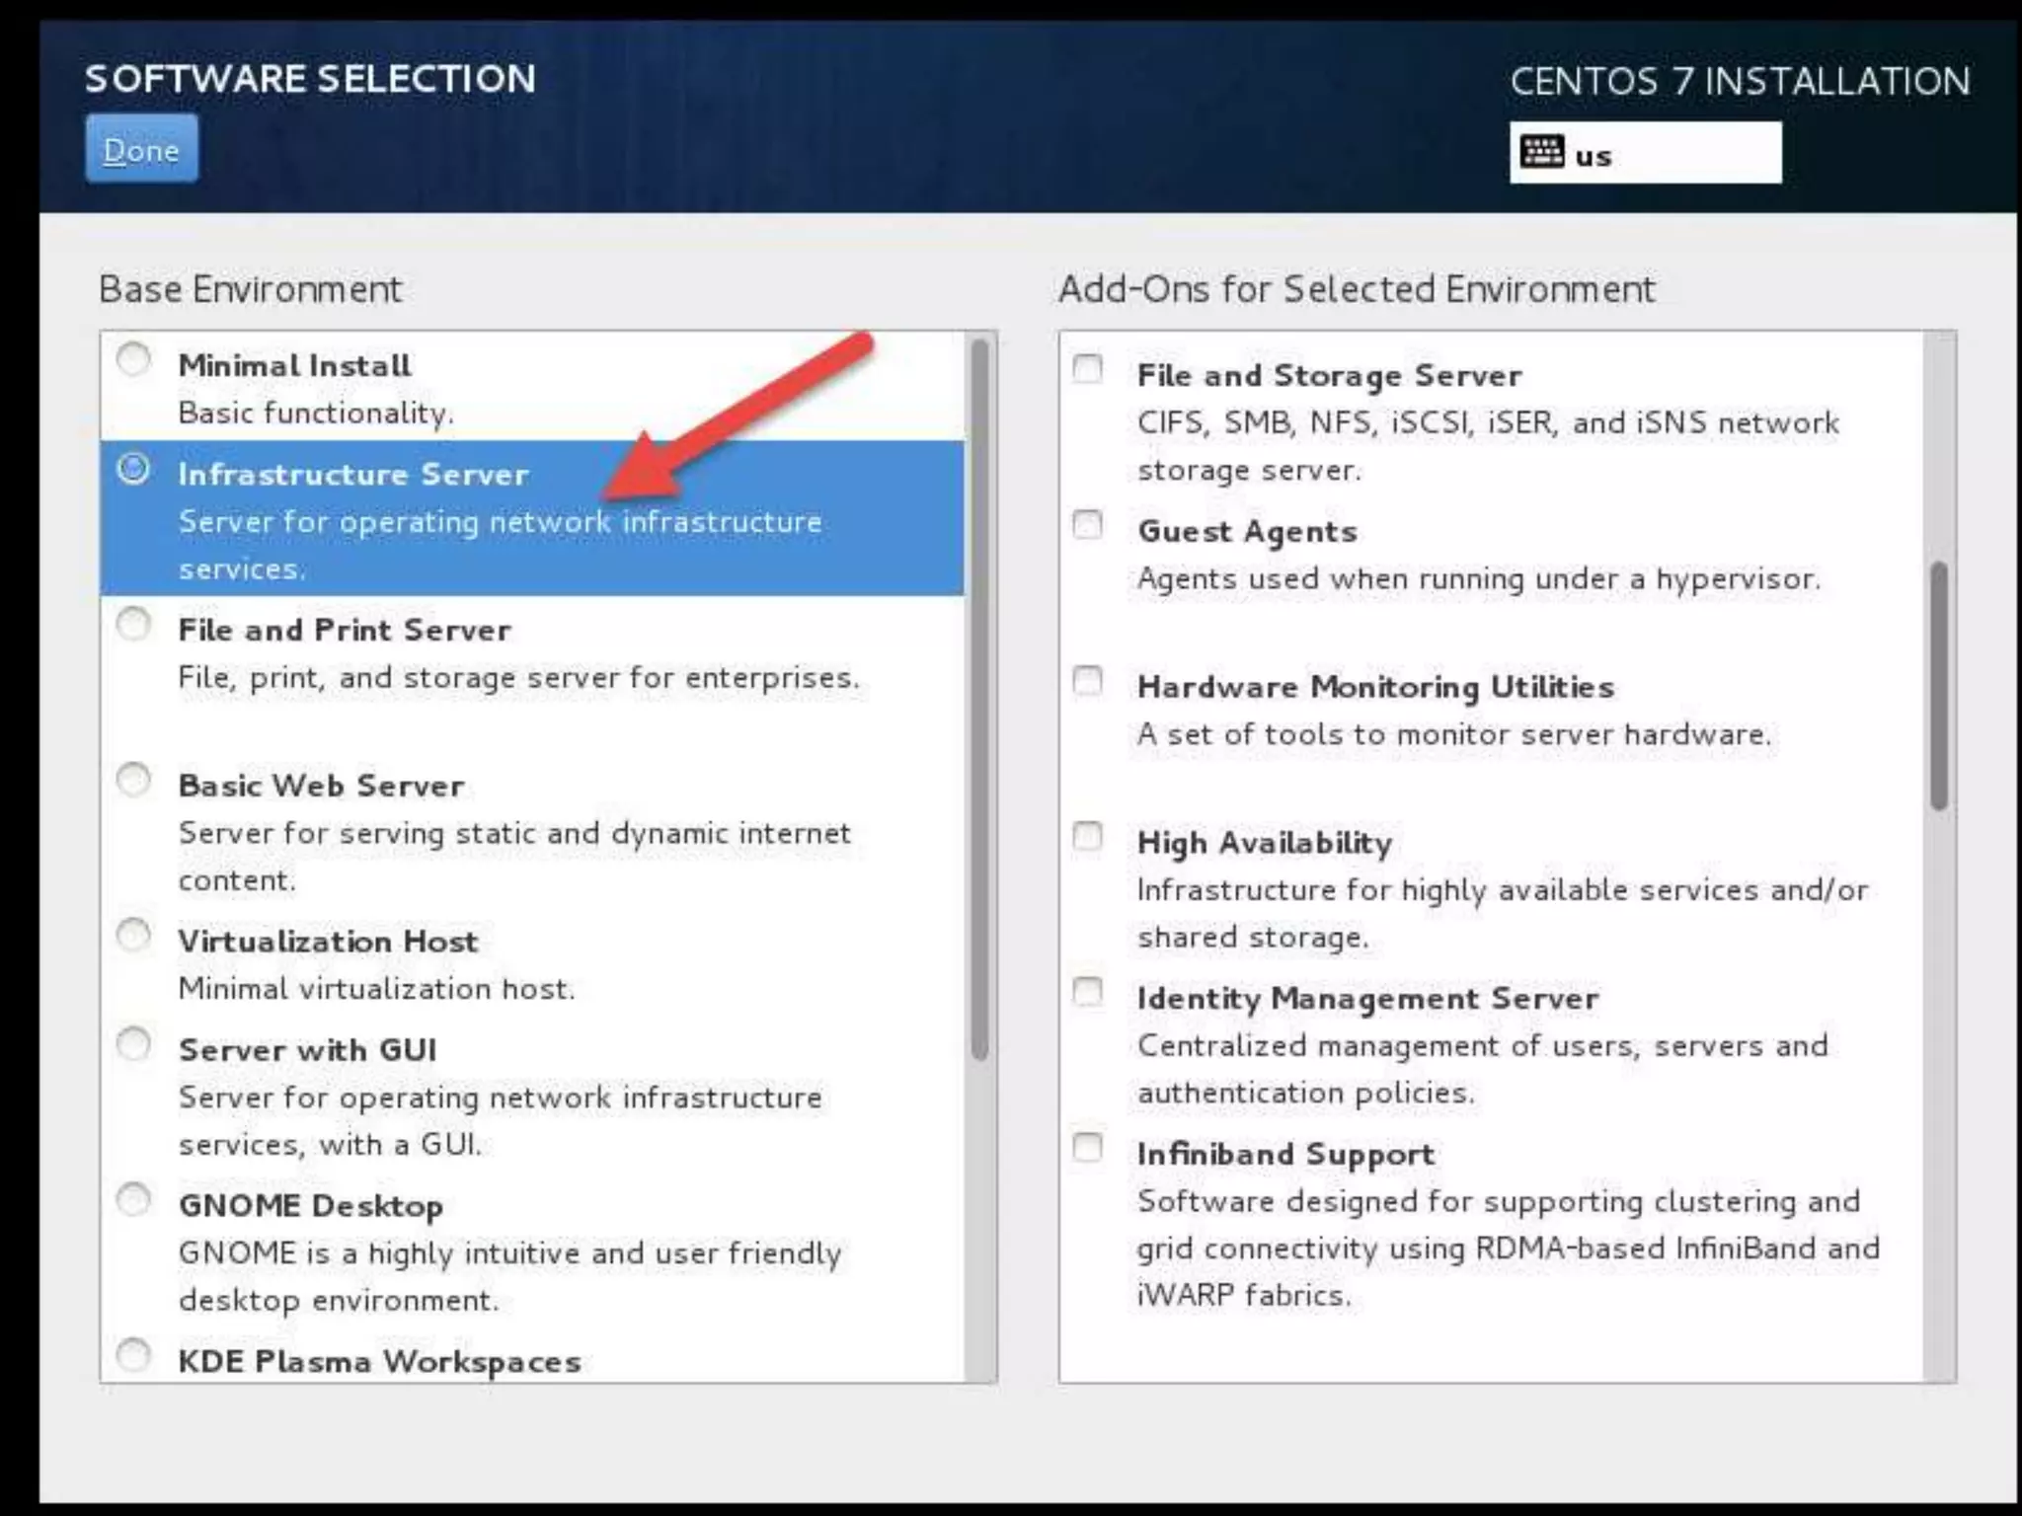Click the keyboard icon next to us

coord(1541,153)
